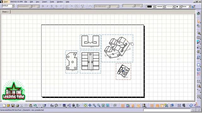Click the text frame icon
The image size is (202, 113).
point(76,6)
